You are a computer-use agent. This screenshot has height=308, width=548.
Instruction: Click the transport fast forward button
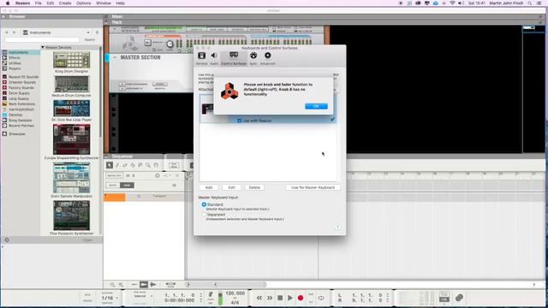click(270, 298)
